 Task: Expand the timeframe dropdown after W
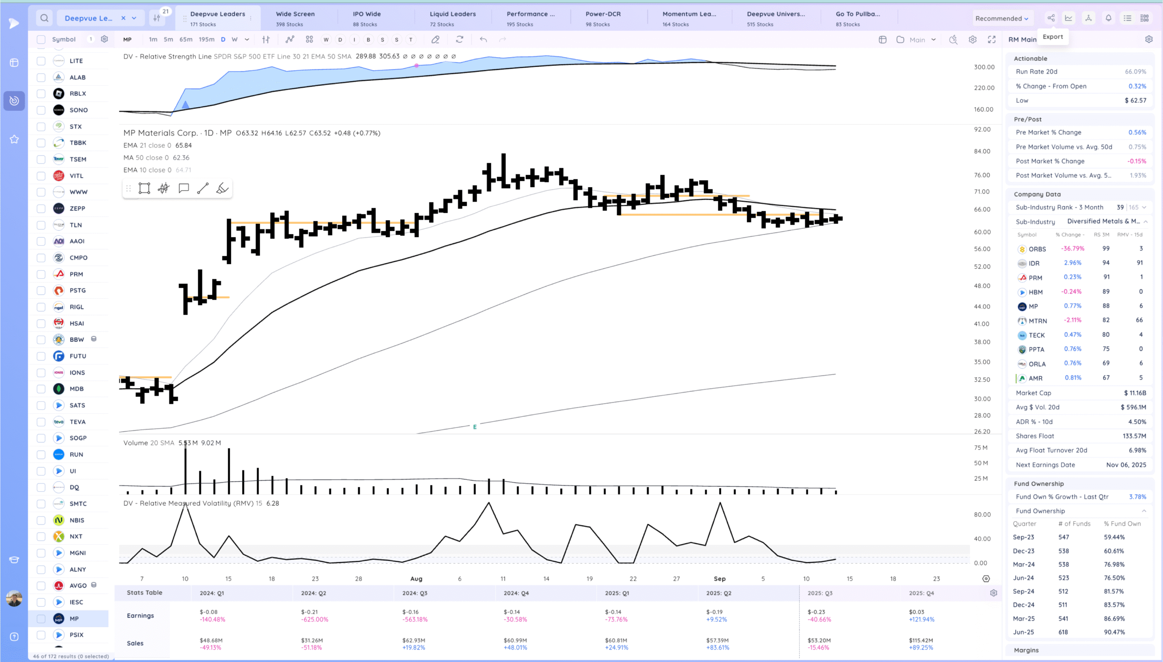(247, 40)
